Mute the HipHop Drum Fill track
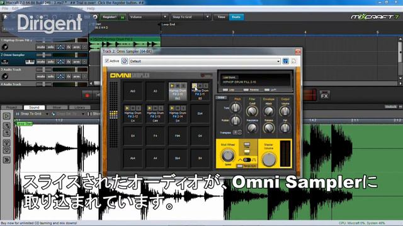This screenshot has height=226, width=403. [x=40, y=47]
